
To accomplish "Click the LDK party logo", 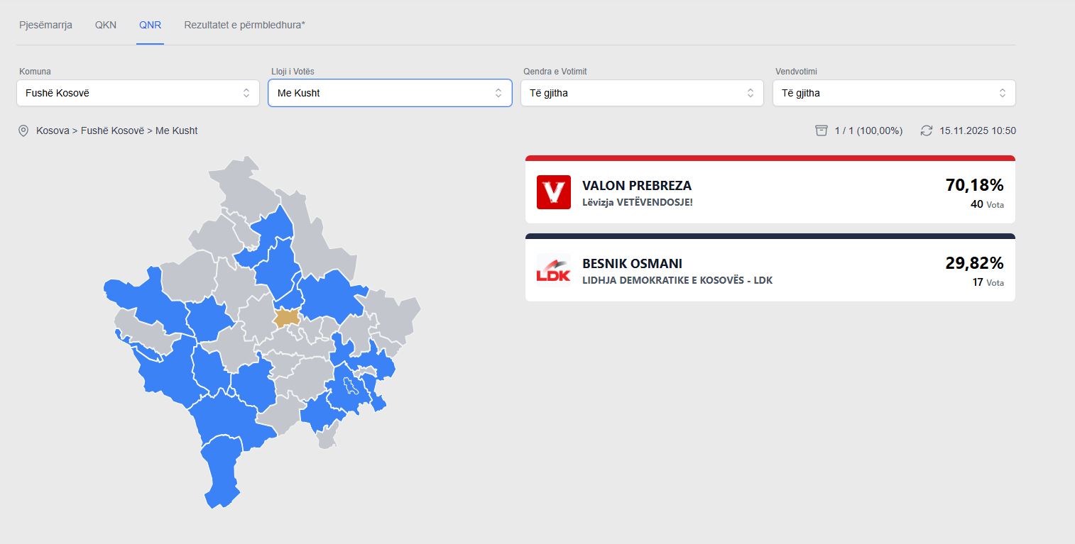I will [x=553, y=270].
